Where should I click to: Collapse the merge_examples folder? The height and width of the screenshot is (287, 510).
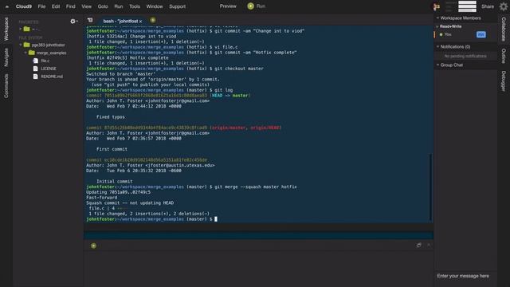click(25, 53)
